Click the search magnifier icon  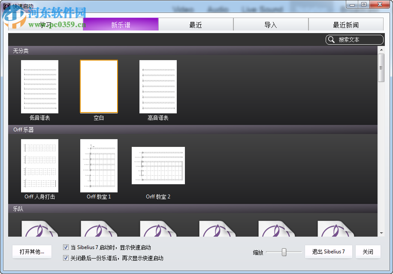(331, 40)
